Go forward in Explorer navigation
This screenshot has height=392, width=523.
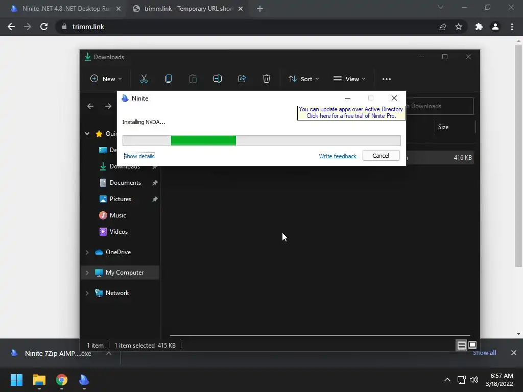pyautogui.click(x=108, y=106)
